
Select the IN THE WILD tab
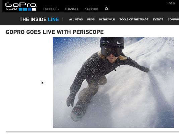(x=107, y=19)
